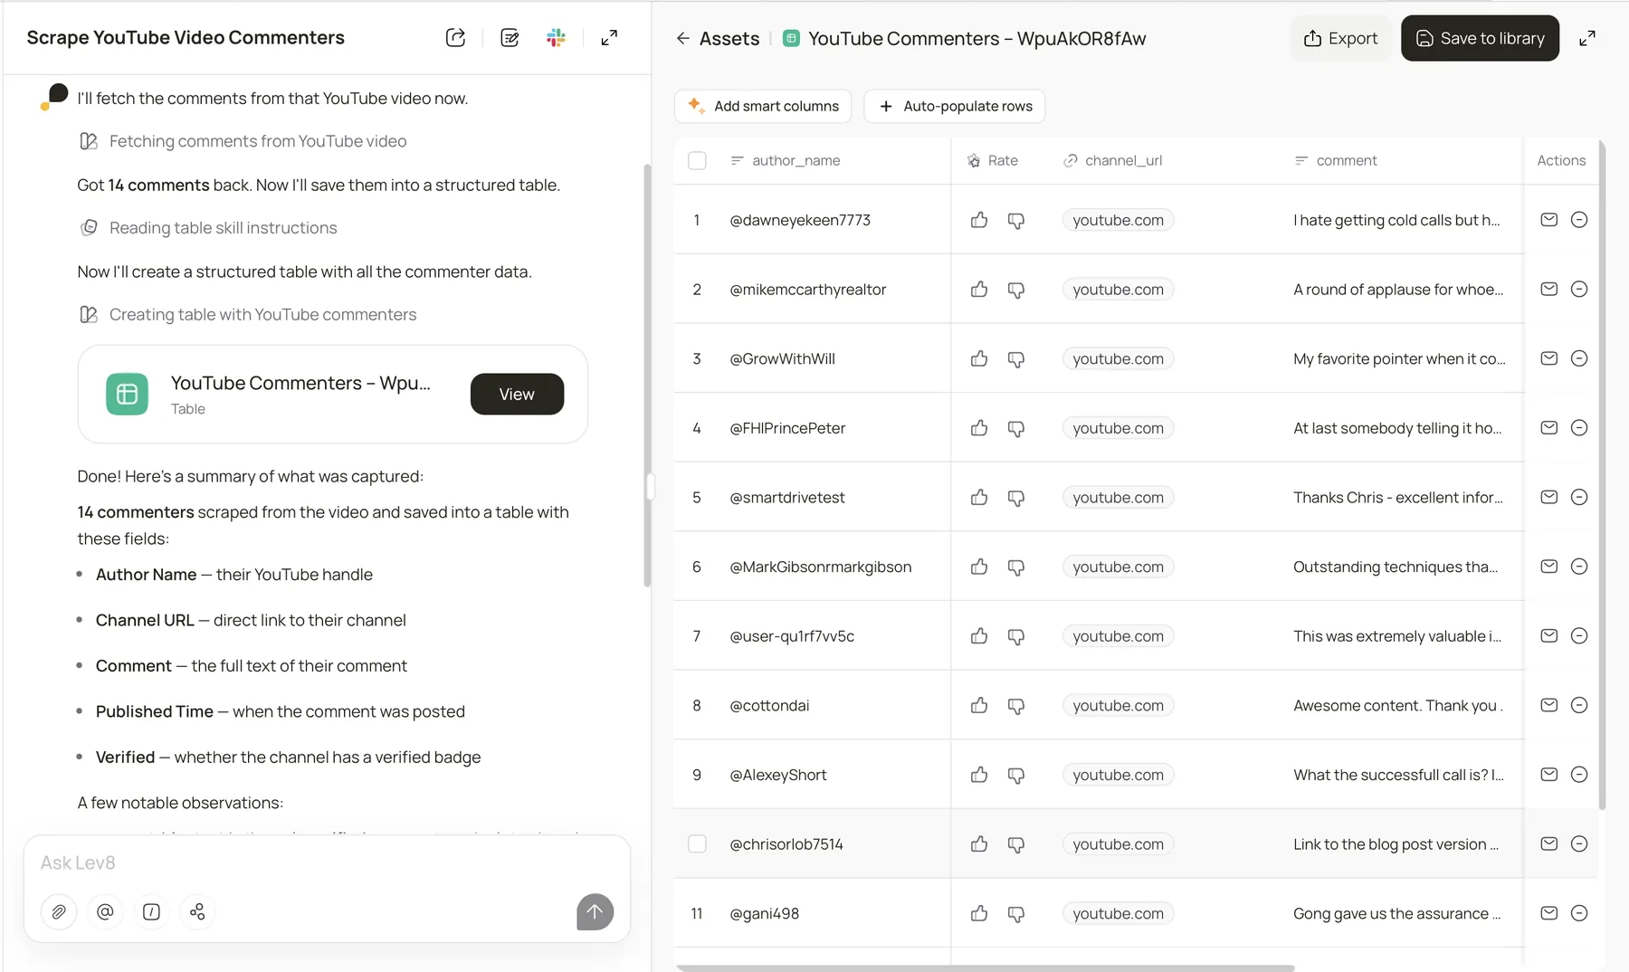Open youtube.com link for @AlexeyShort
Image resolution: width=1629 pixels, height=972 pixels.
1118,775
